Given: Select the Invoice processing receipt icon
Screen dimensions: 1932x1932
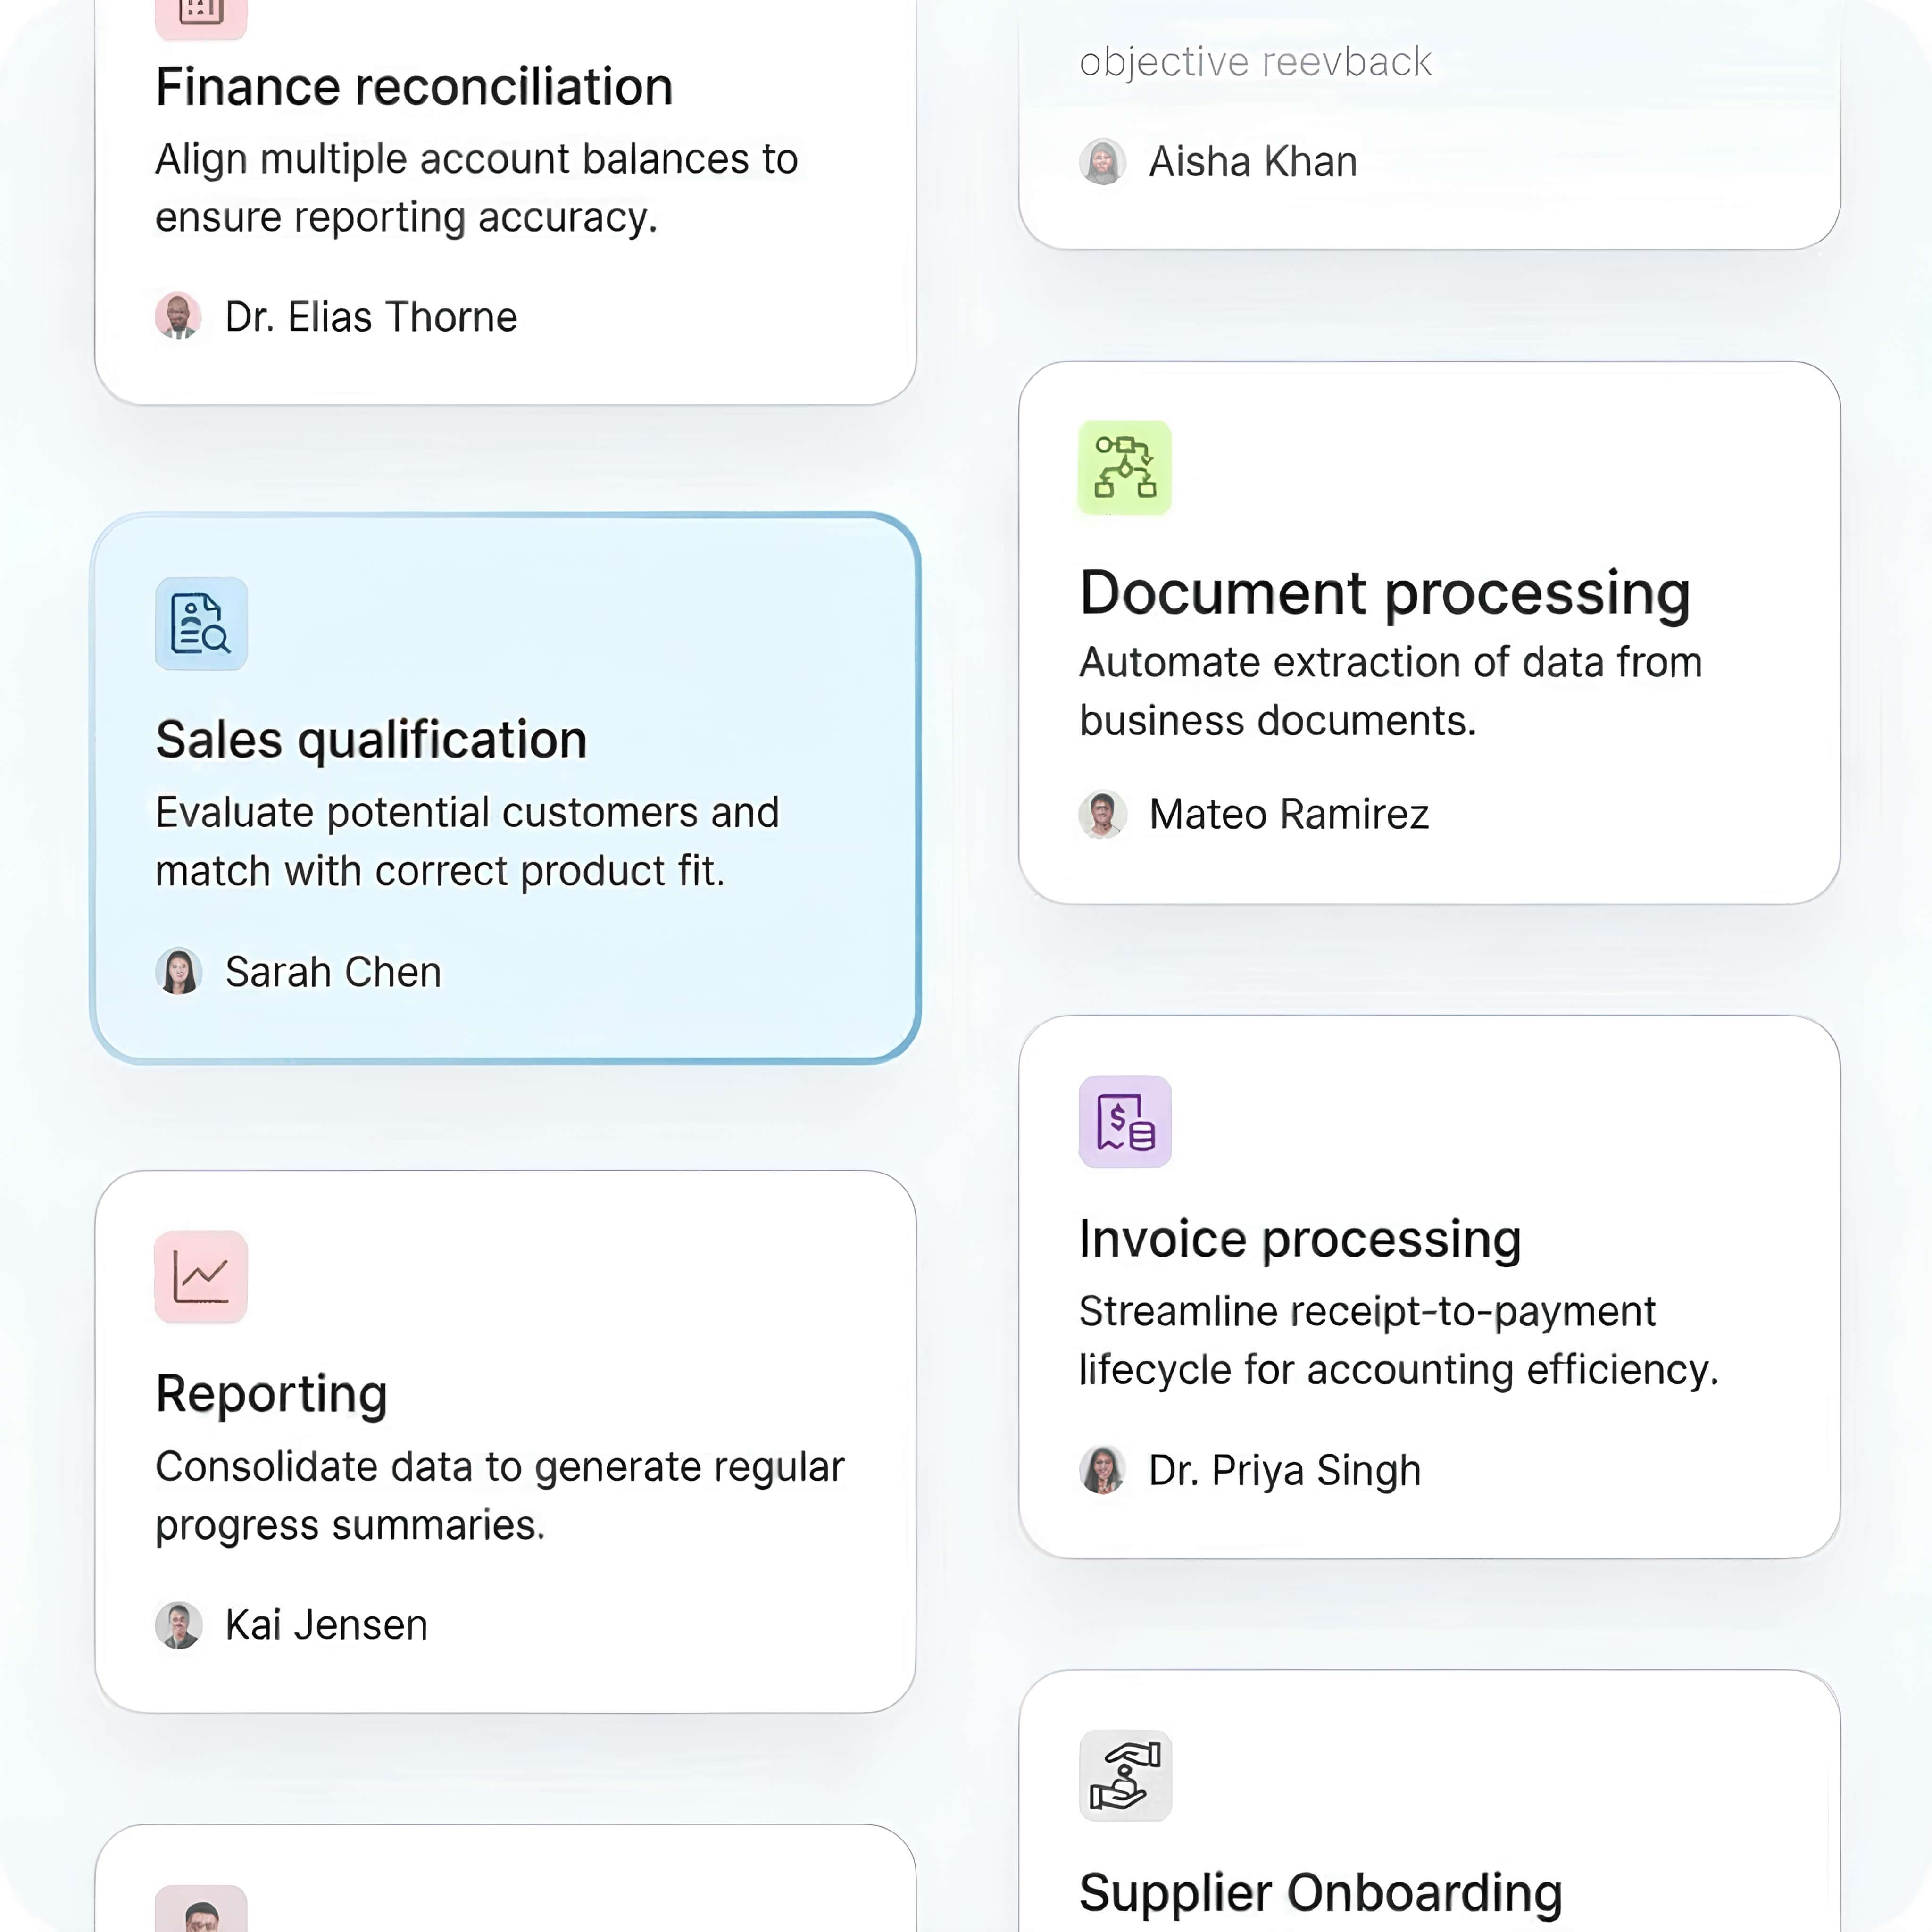Looking at the screenshot, I should coord(1124,1122).
